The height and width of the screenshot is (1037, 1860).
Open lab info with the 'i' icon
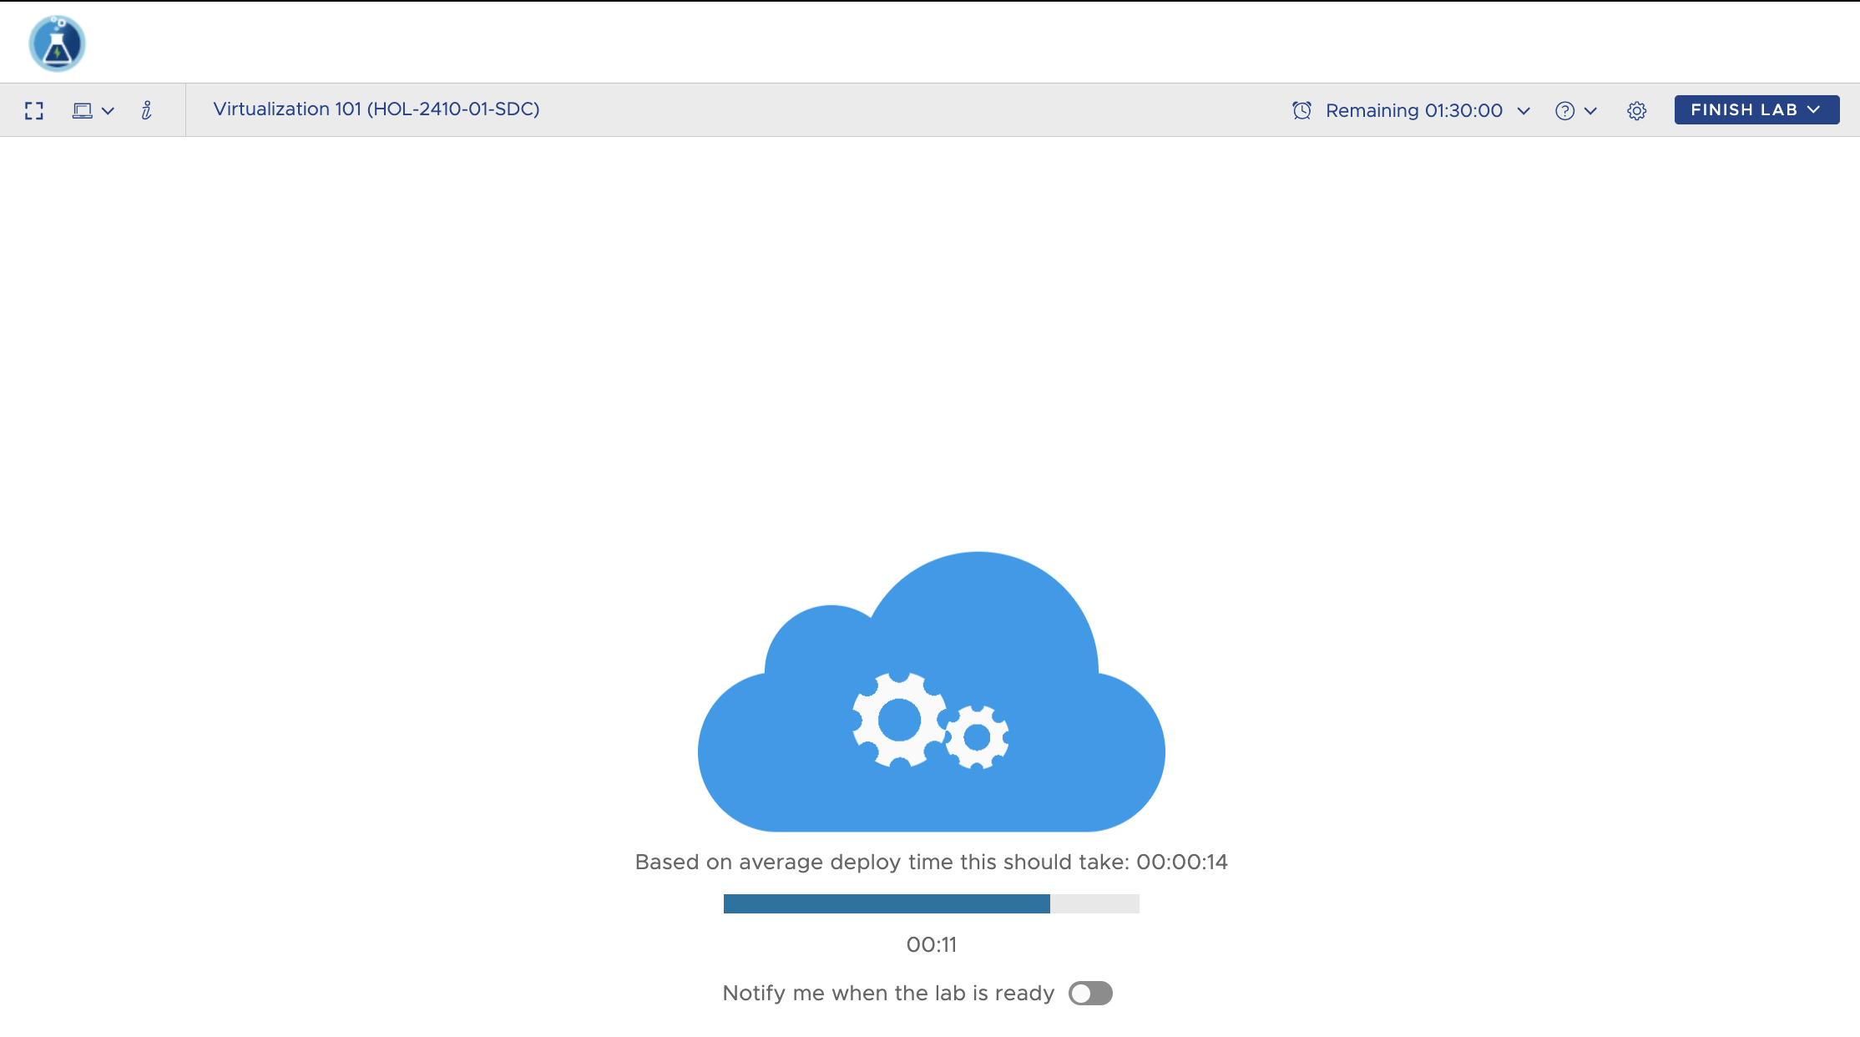[147, 110]
